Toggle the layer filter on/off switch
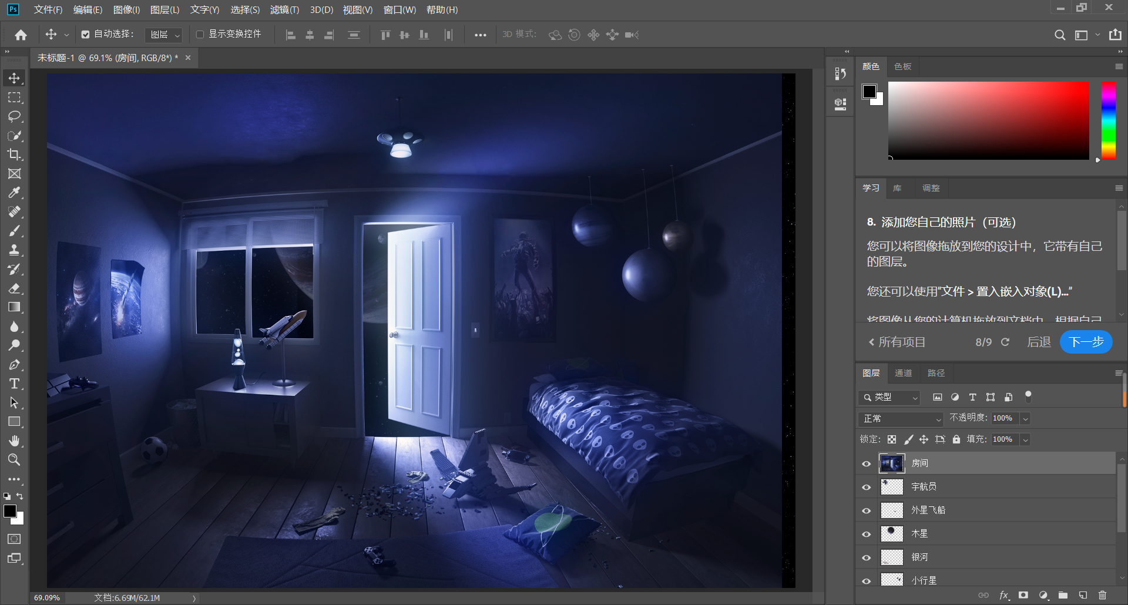The image size is (1128, 605). point(1028,396)
